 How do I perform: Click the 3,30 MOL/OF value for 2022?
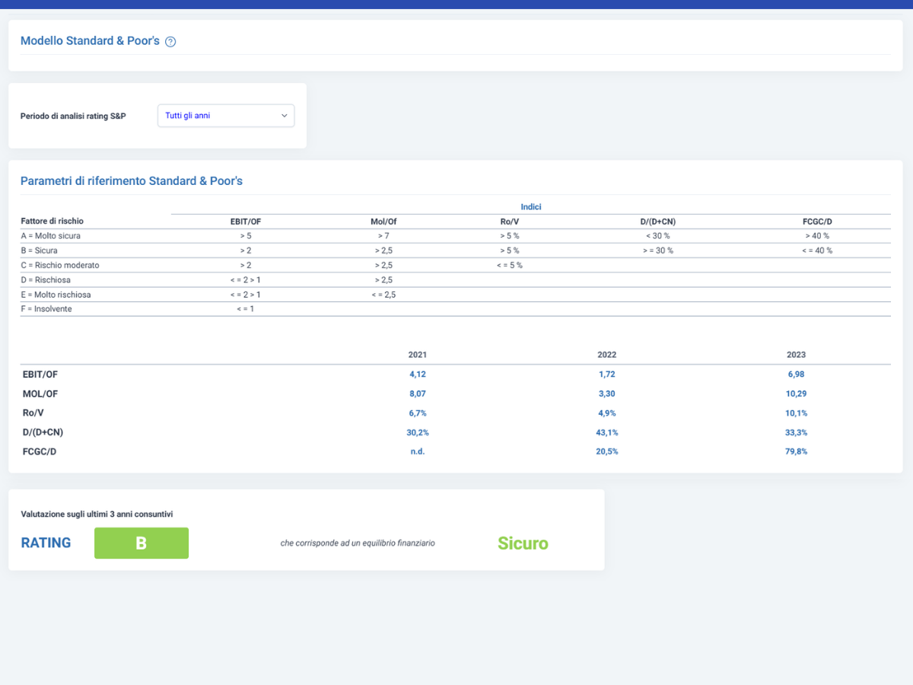pos(607,393)
